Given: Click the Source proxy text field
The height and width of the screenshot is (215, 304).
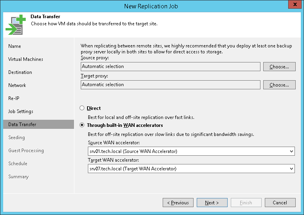Looking at the screenshot, I should click(170, 66).
